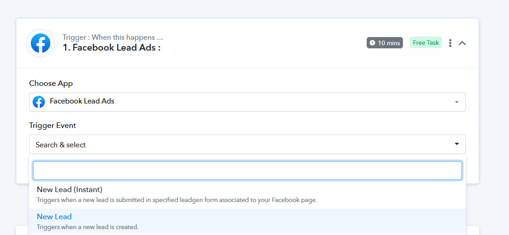Click the 'Trigger : When this happens ...' subtitle
The image size is (509, 235).
click(113, 37)
